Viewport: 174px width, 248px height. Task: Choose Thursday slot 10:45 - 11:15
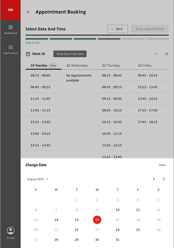pos(115,134)
